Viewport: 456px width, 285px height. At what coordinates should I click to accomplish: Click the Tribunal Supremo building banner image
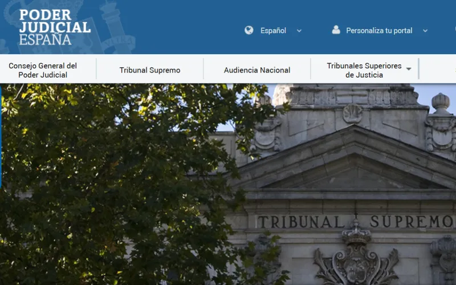click(228, 184)
